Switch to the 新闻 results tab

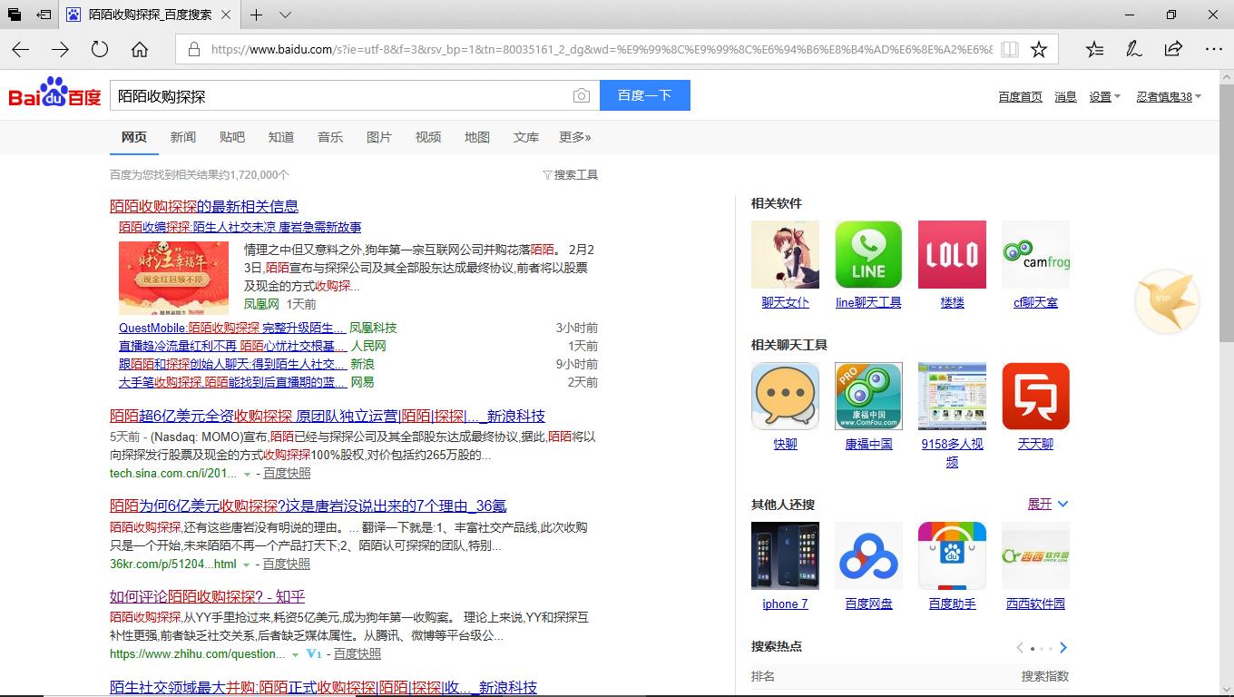183,137
